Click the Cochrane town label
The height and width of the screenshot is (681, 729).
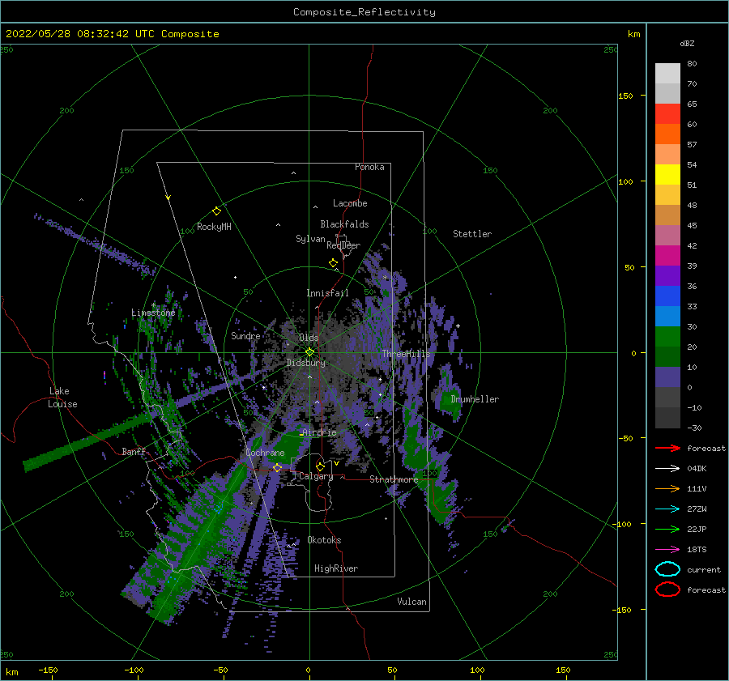(265, 453)
